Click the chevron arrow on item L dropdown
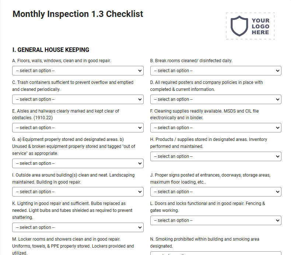The image size is (291, 255). click(x=278, y=220)
